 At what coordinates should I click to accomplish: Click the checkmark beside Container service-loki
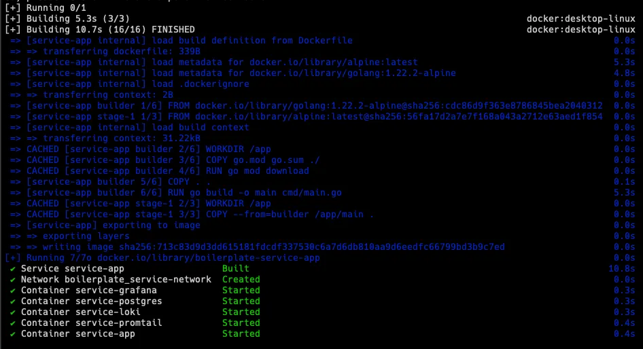13,312
